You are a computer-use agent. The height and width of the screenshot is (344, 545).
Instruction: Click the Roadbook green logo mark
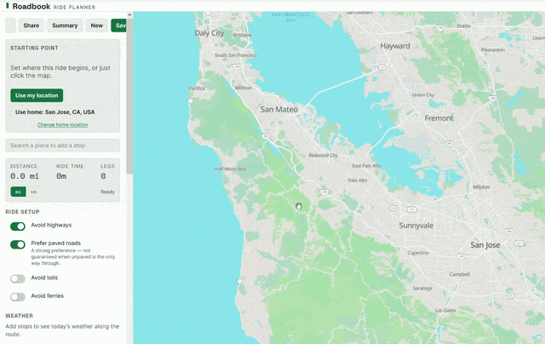pos(8,6)
